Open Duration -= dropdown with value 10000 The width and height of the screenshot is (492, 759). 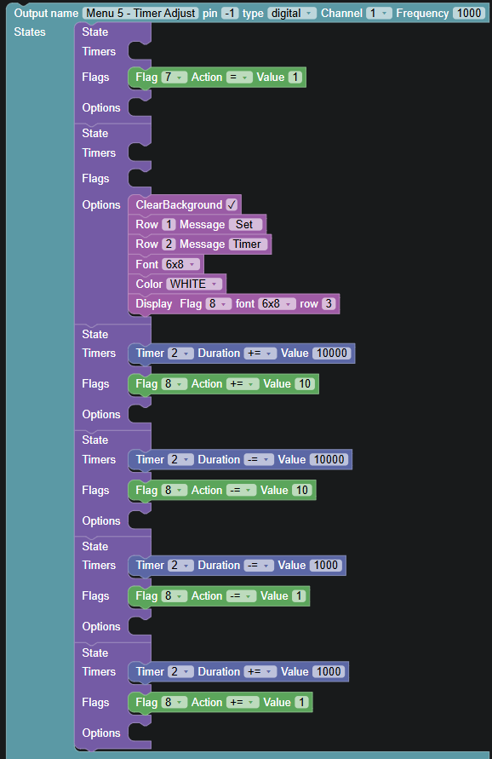[259, 459]
